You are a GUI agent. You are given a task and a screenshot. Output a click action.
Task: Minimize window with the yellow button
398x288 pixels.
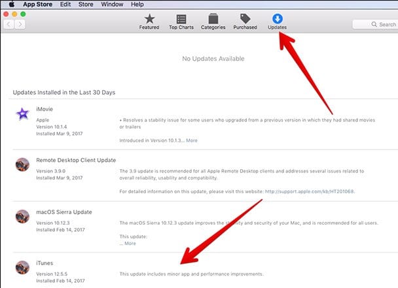tap(14, 14)
